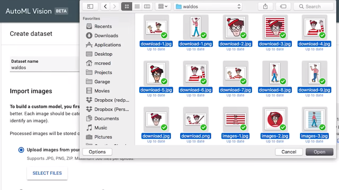Select download-9.jpg thumbnail
The image size is (339, 190).
point(314,73)
